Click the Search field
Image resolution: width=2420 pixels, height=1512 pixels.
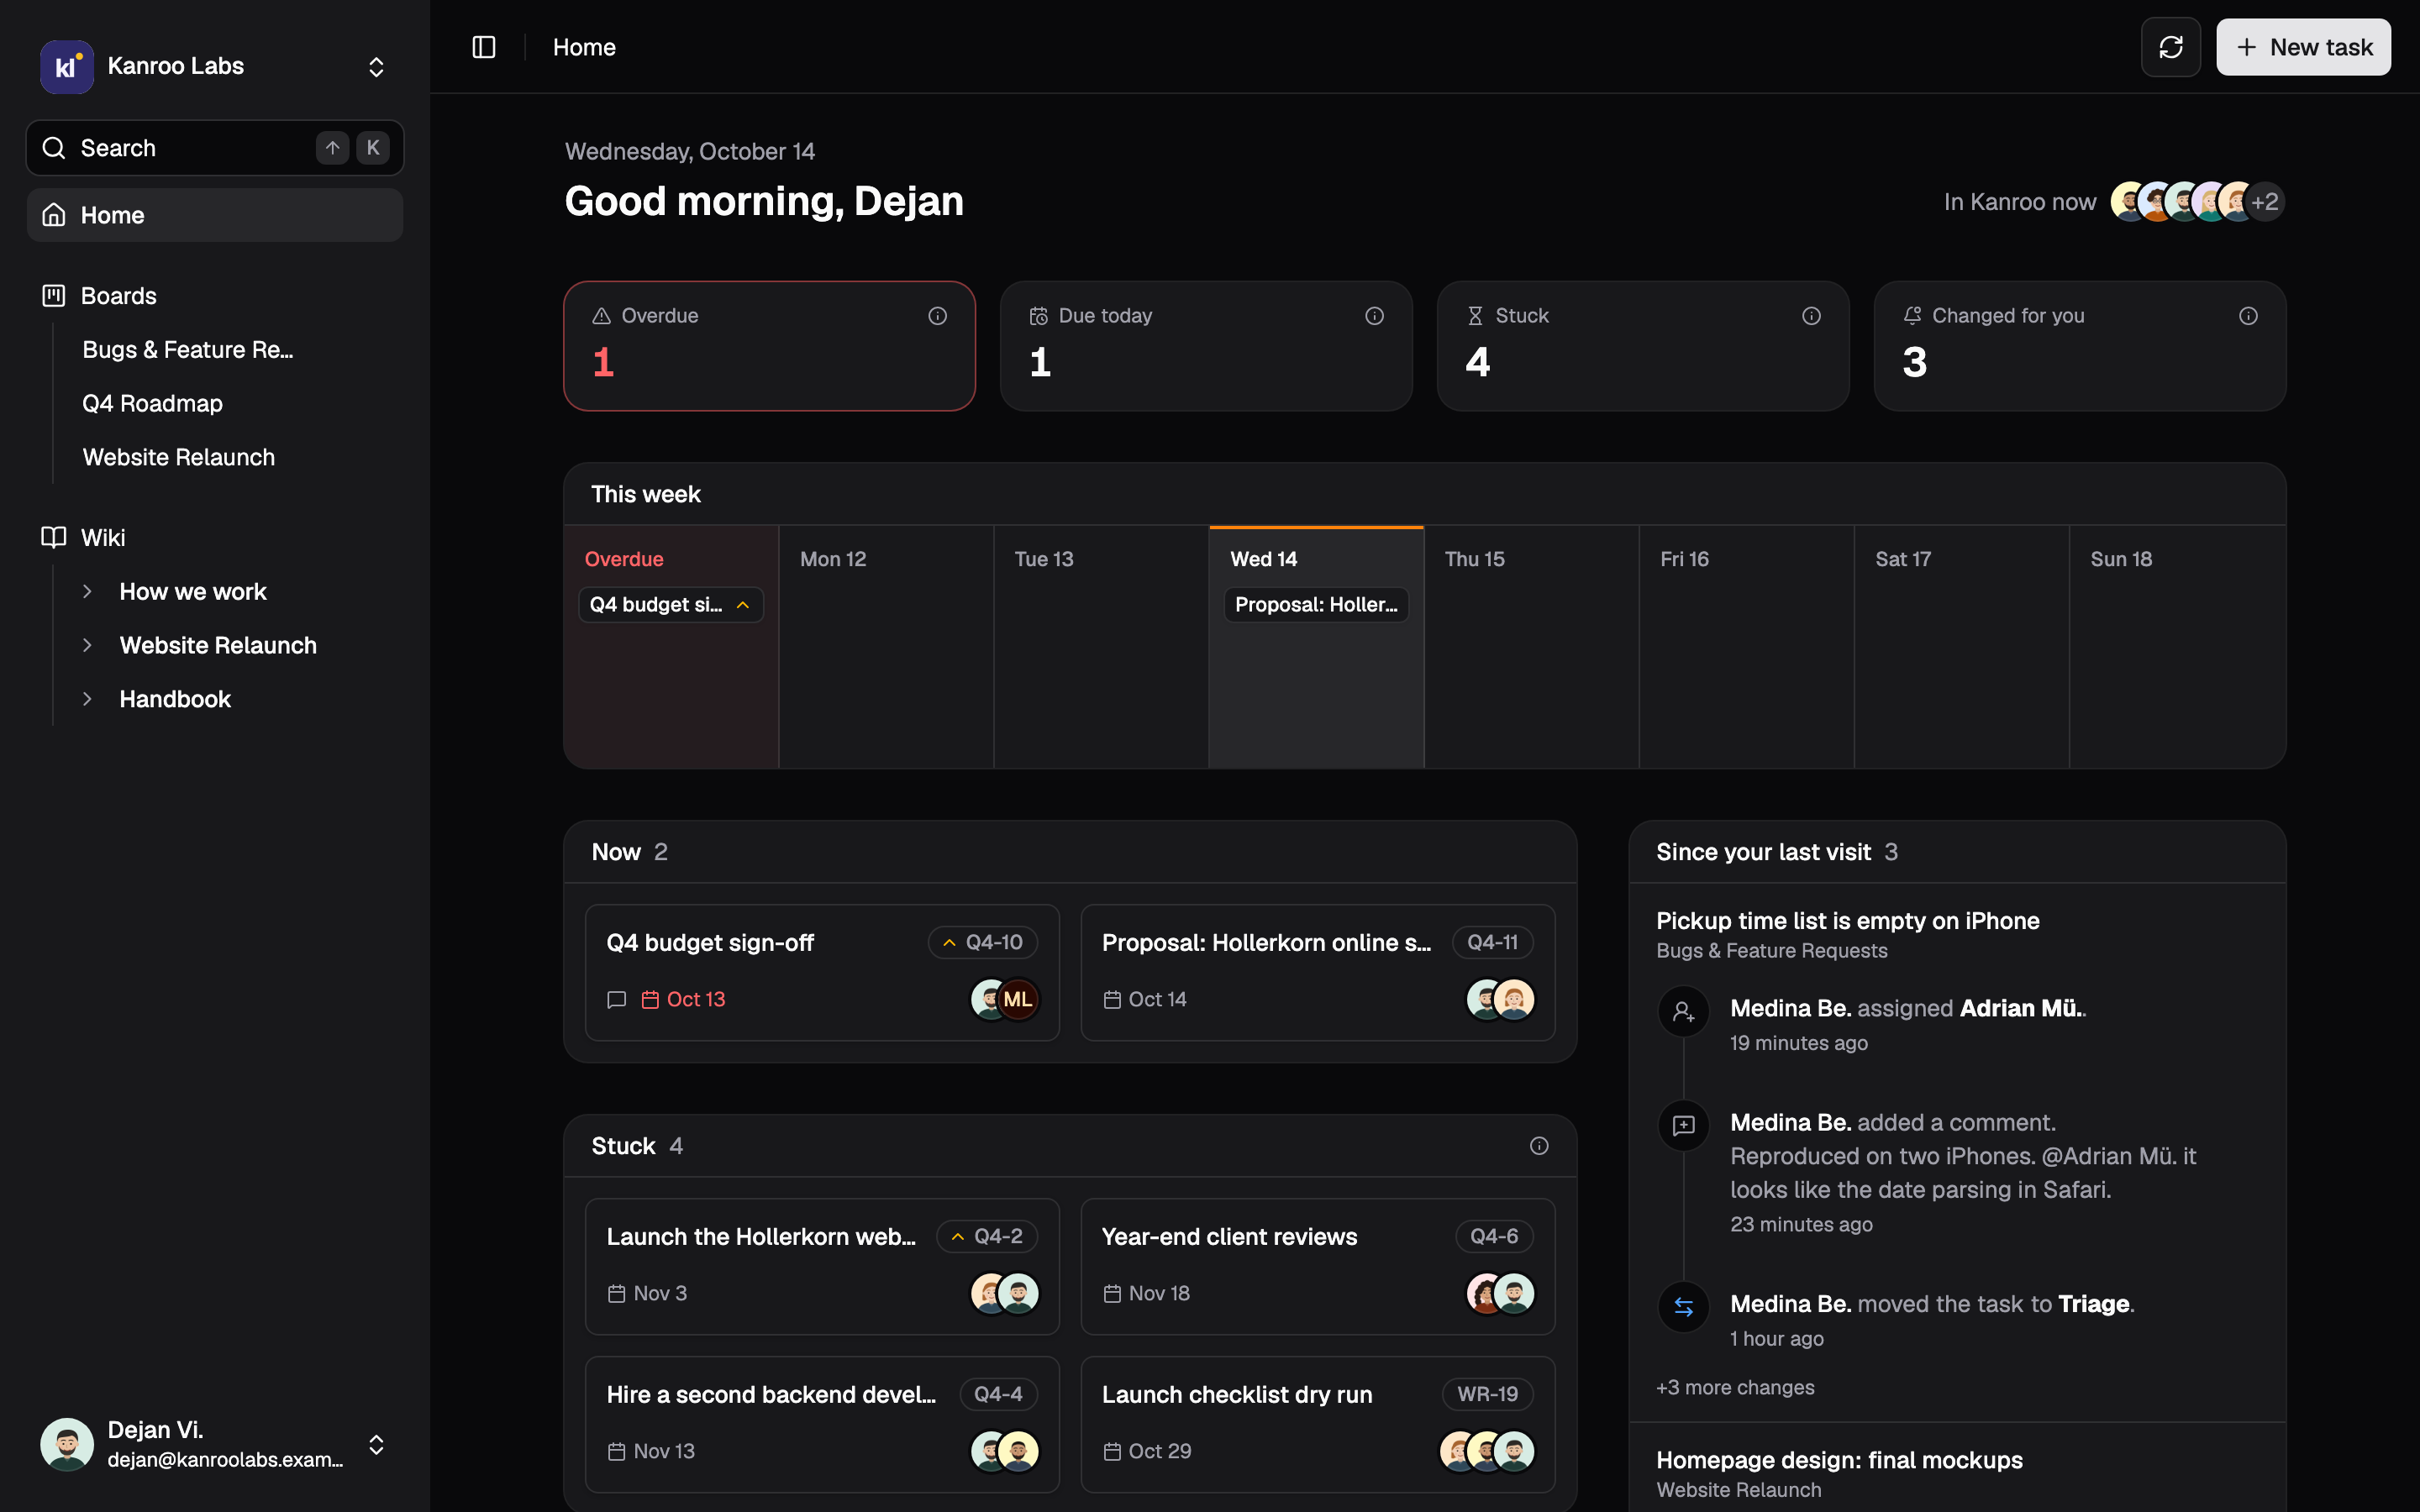(x=215, y=148)
